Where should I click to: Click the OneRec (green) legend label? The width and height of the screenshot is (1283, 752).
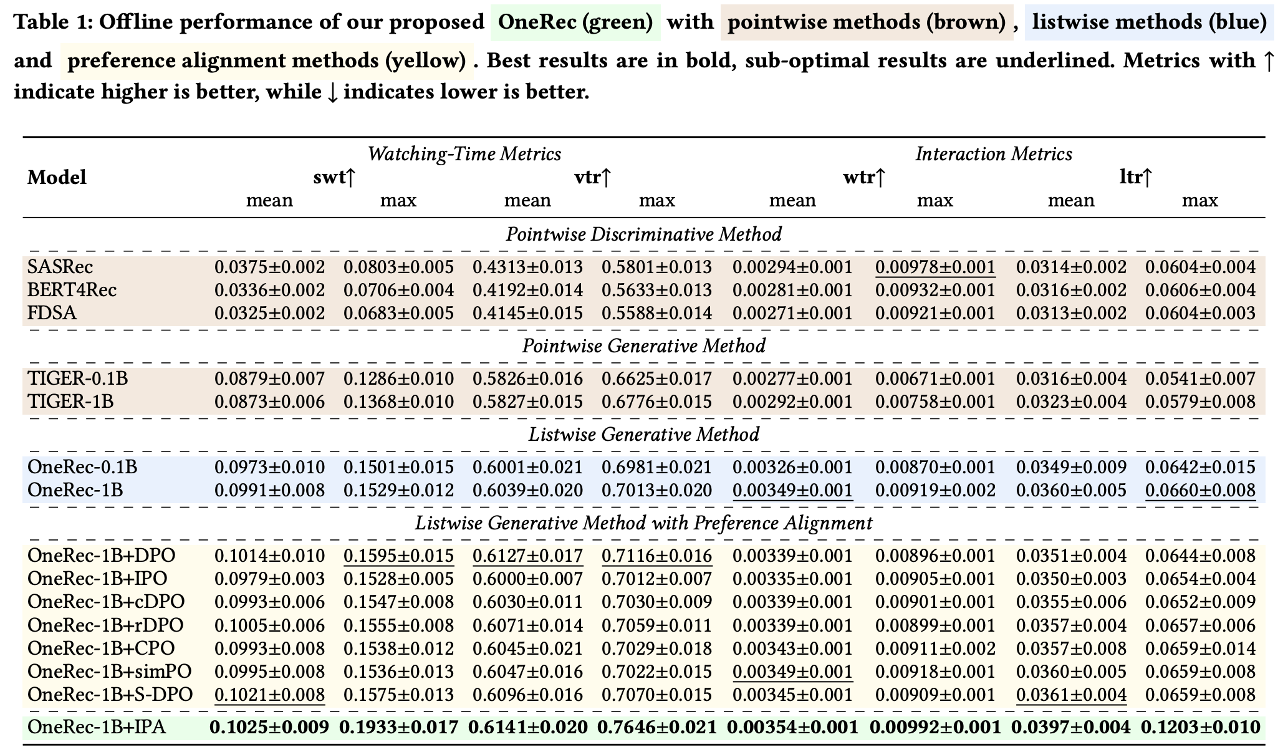pos(575,22)
